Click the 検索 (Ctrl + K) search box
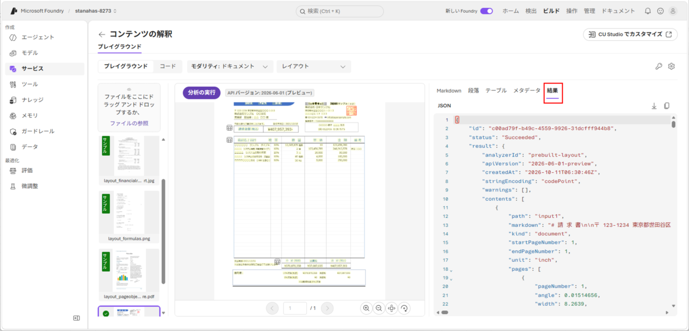 340,11
